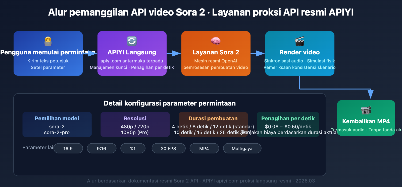Click the APIYI Langsung heading
402x187 pixels.
click(132, 52)
